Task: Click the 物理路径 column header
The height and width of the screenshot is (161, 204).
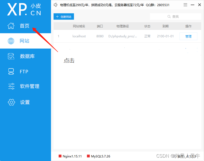Action: tap(123, 26)
